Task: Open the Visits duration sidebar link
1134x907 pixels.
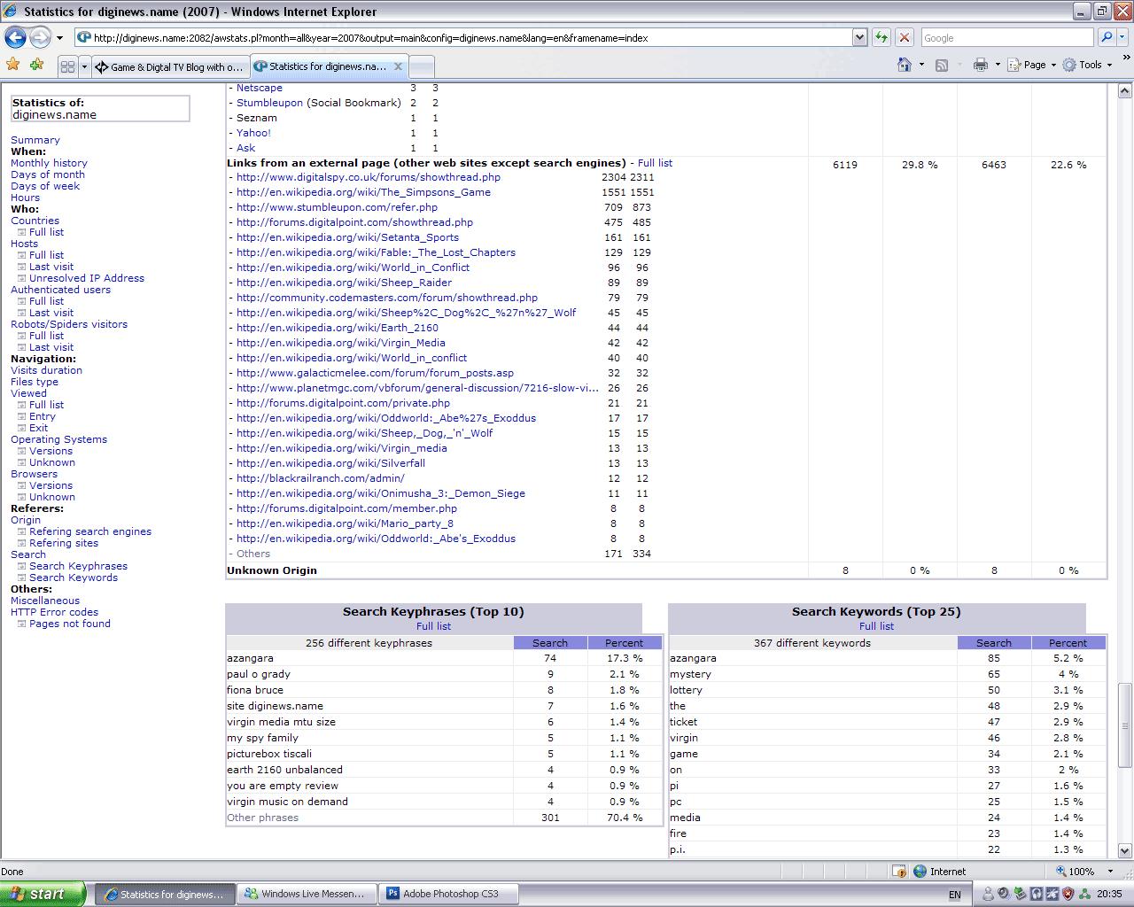Action: 46,370
